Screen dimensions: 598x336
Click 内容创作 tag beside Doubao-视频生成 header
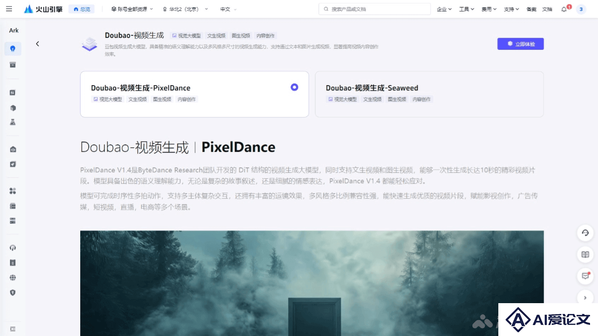(x=266, y=36)
